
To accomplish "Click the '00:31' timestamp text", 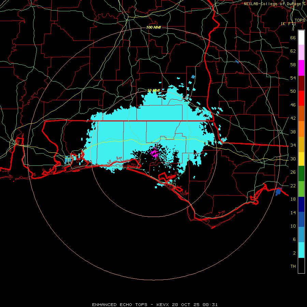I will 210,305.
